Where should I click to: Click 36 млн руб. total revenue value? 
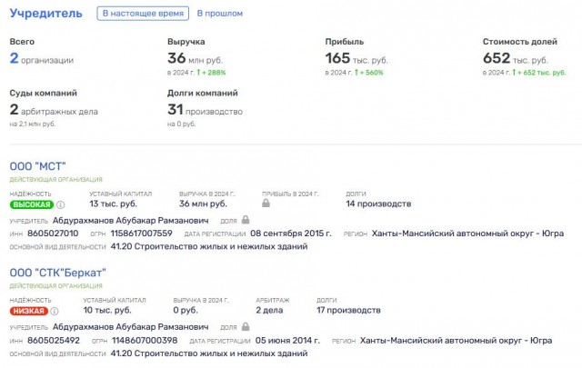(x=195, y=59)
